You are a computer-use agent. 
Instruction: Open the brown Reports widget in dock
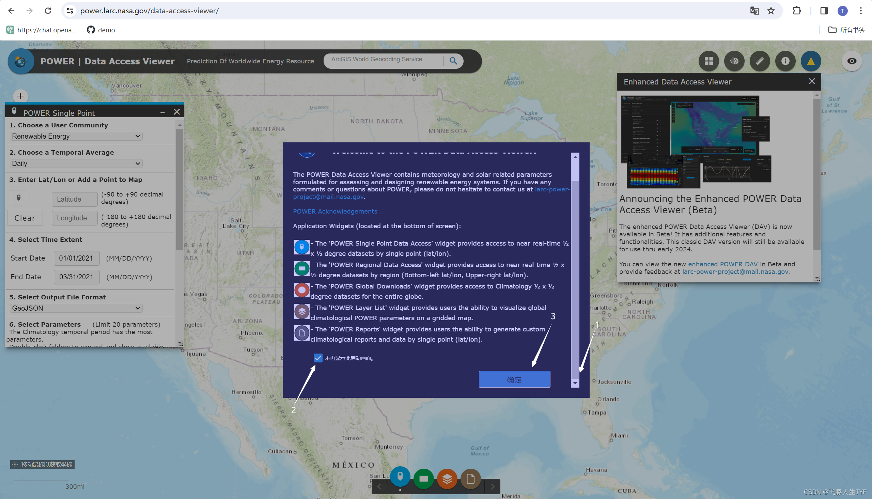pos(471,479)
